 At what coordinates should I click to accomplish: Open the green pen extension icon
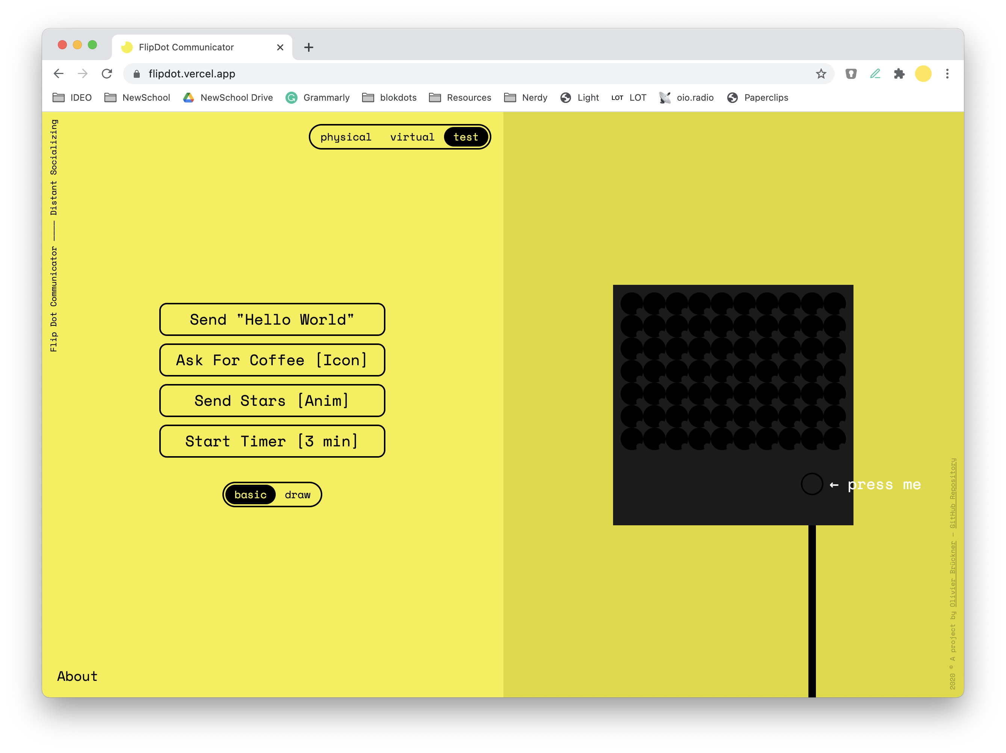pyautogui.click(x=875, y=74)
